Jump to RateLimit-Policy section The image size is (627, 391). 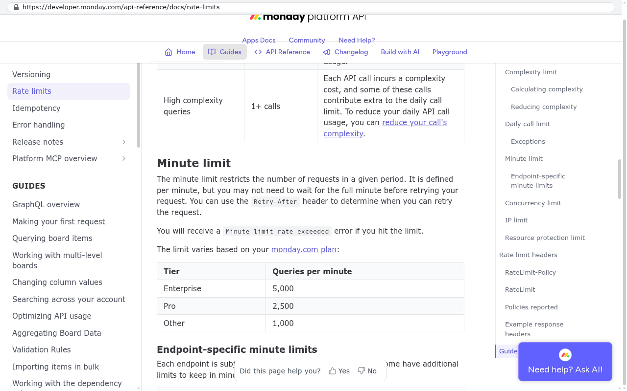click(x=531, y=273)
